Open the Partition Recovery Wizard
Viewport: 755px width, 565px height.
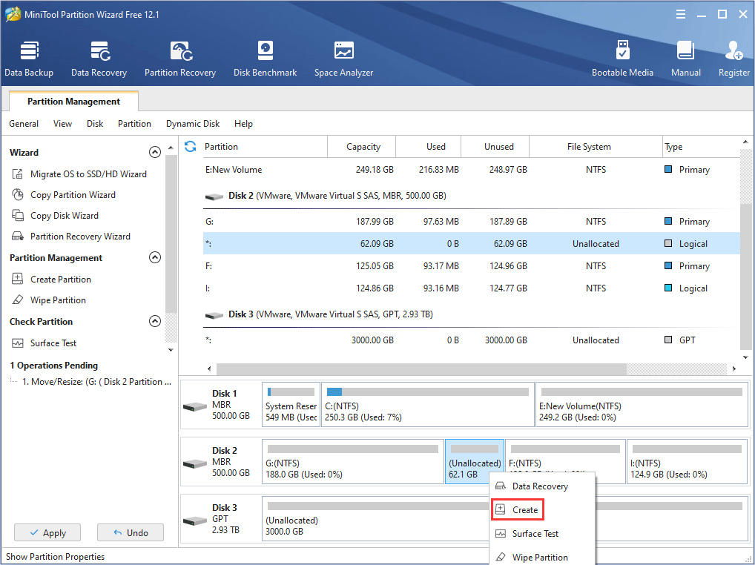[x=70, y=236]
